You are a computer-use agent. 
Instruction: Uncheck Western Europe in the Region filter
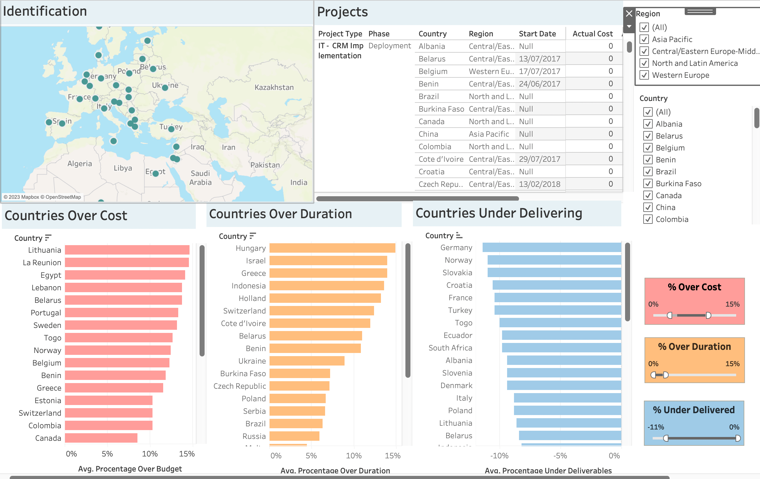click(644, 75)
